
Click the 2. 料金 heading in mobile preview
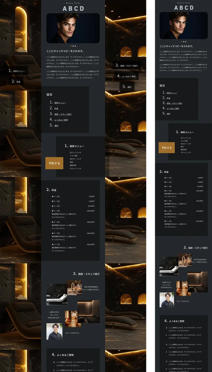[x=164, y=172]
